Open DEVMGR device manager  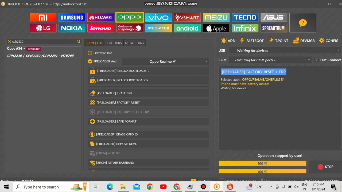click(304, 41)
